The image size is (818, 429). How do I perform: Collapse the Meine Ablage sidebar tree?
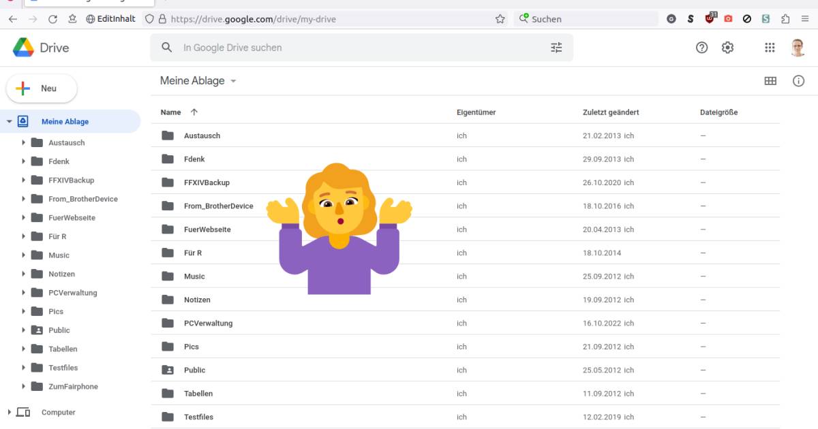(x=10, y=122)
